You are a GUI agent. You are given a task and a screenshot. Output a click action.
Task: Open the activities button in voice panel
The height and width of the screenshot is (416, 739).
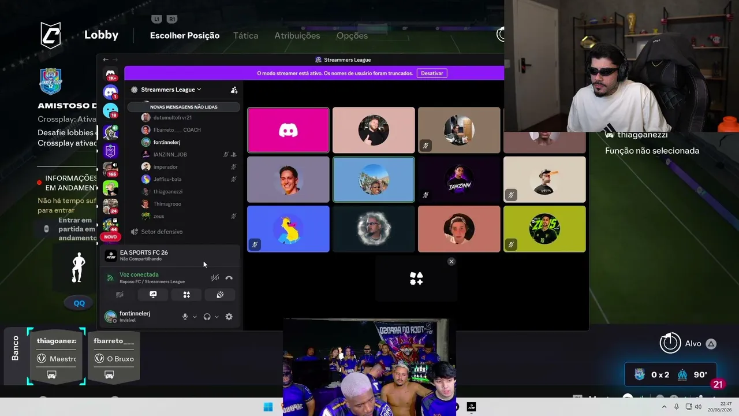tap(186, 295)
